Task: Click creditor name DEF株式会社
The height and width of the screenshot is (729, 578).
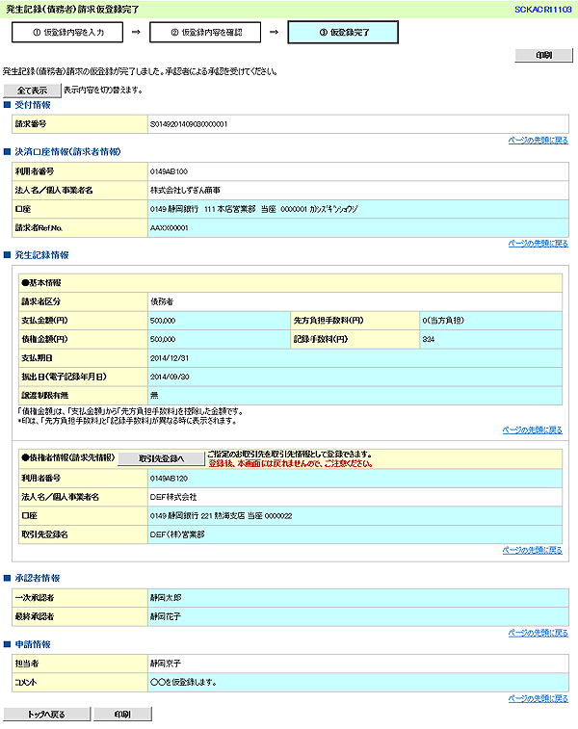Action: (x=173, y=497)
